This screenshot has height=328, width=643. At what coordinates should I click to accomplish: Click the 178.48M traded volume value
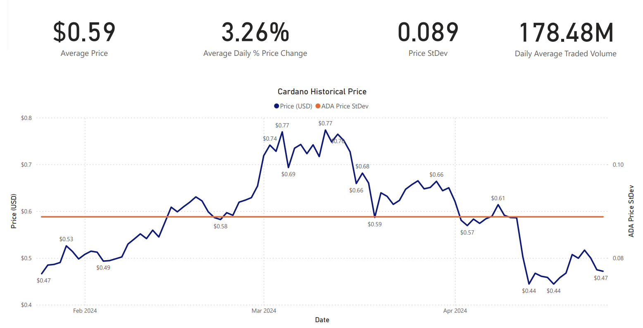[566, 33]
